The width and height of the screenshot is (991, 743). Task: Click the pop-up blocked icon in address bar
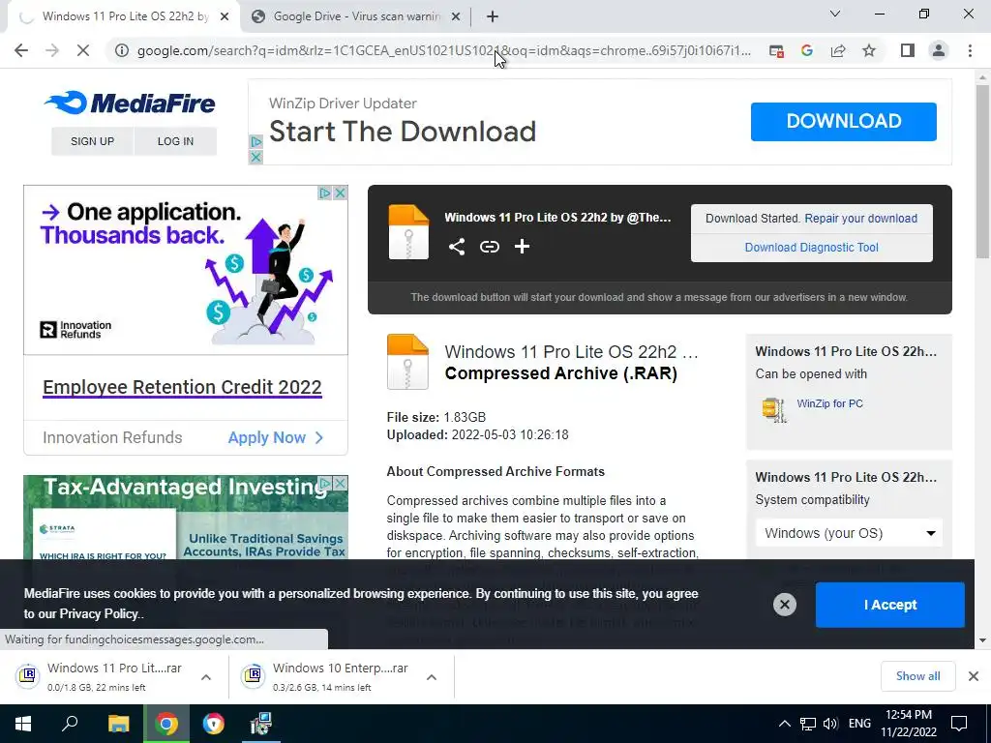[776, 50]
